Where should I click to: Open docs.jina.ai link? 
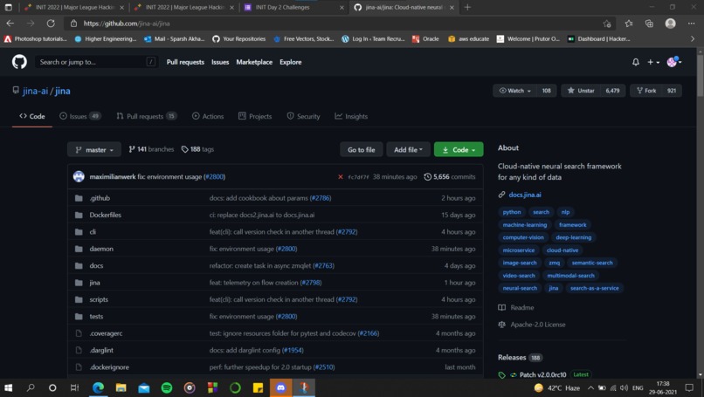pyautogui.click(x=524, y=195)
